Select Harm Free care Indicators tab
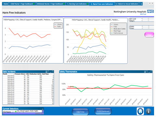The image size is (156, 117). coord(102,4)
